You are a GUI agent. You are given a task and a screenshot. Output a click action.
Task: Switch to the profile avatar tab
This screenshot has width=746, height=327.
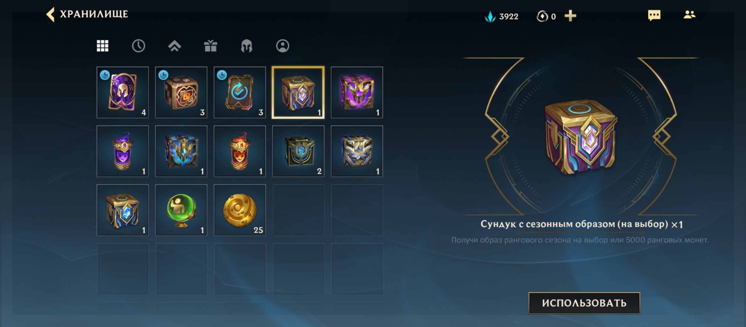pos(283,46)
